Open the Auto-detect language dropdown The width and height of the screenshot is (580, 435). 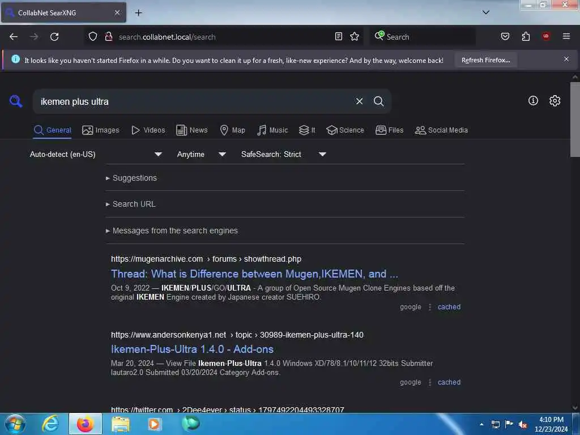pyautogui.click(x=96, y=154)
